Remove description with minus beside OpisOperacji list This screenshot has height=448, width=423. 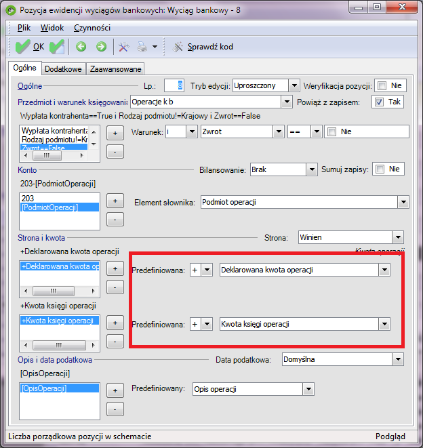click(x=115, y=409)
